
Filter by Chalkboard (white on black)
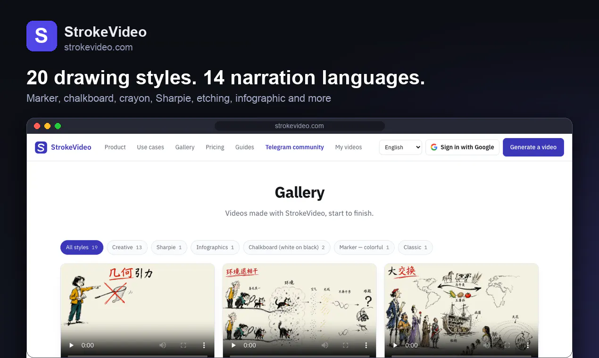(x=287, y=247)
